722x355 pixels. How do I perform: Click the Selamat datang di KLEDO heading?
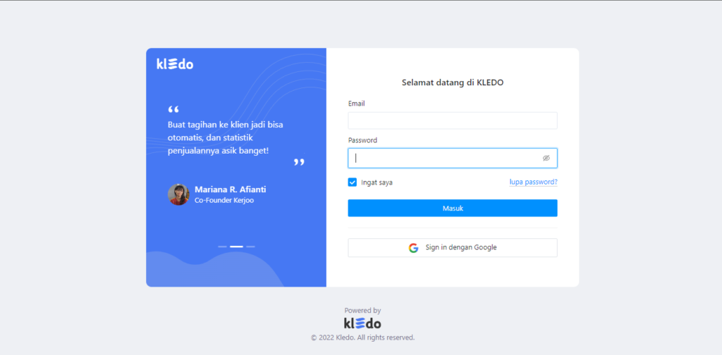pos(453,83)
